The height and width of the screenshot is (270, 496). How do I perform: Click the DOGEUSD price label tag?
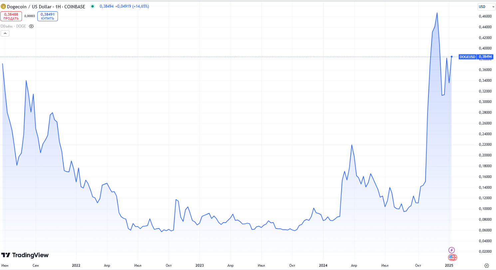coord(467,57)
